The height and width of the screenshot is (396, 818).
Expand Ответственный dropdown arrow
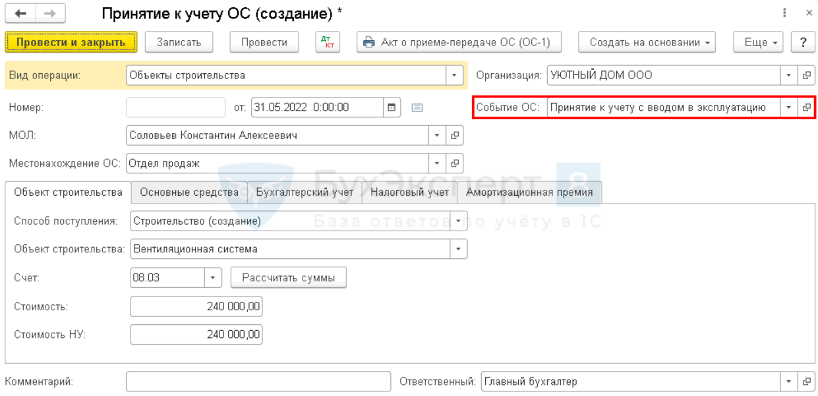(x=790, y=382)
